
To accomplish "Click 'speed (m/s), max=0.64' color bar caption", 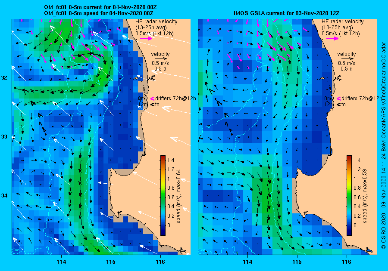I will pyautogui.click(x=179, y=196).
